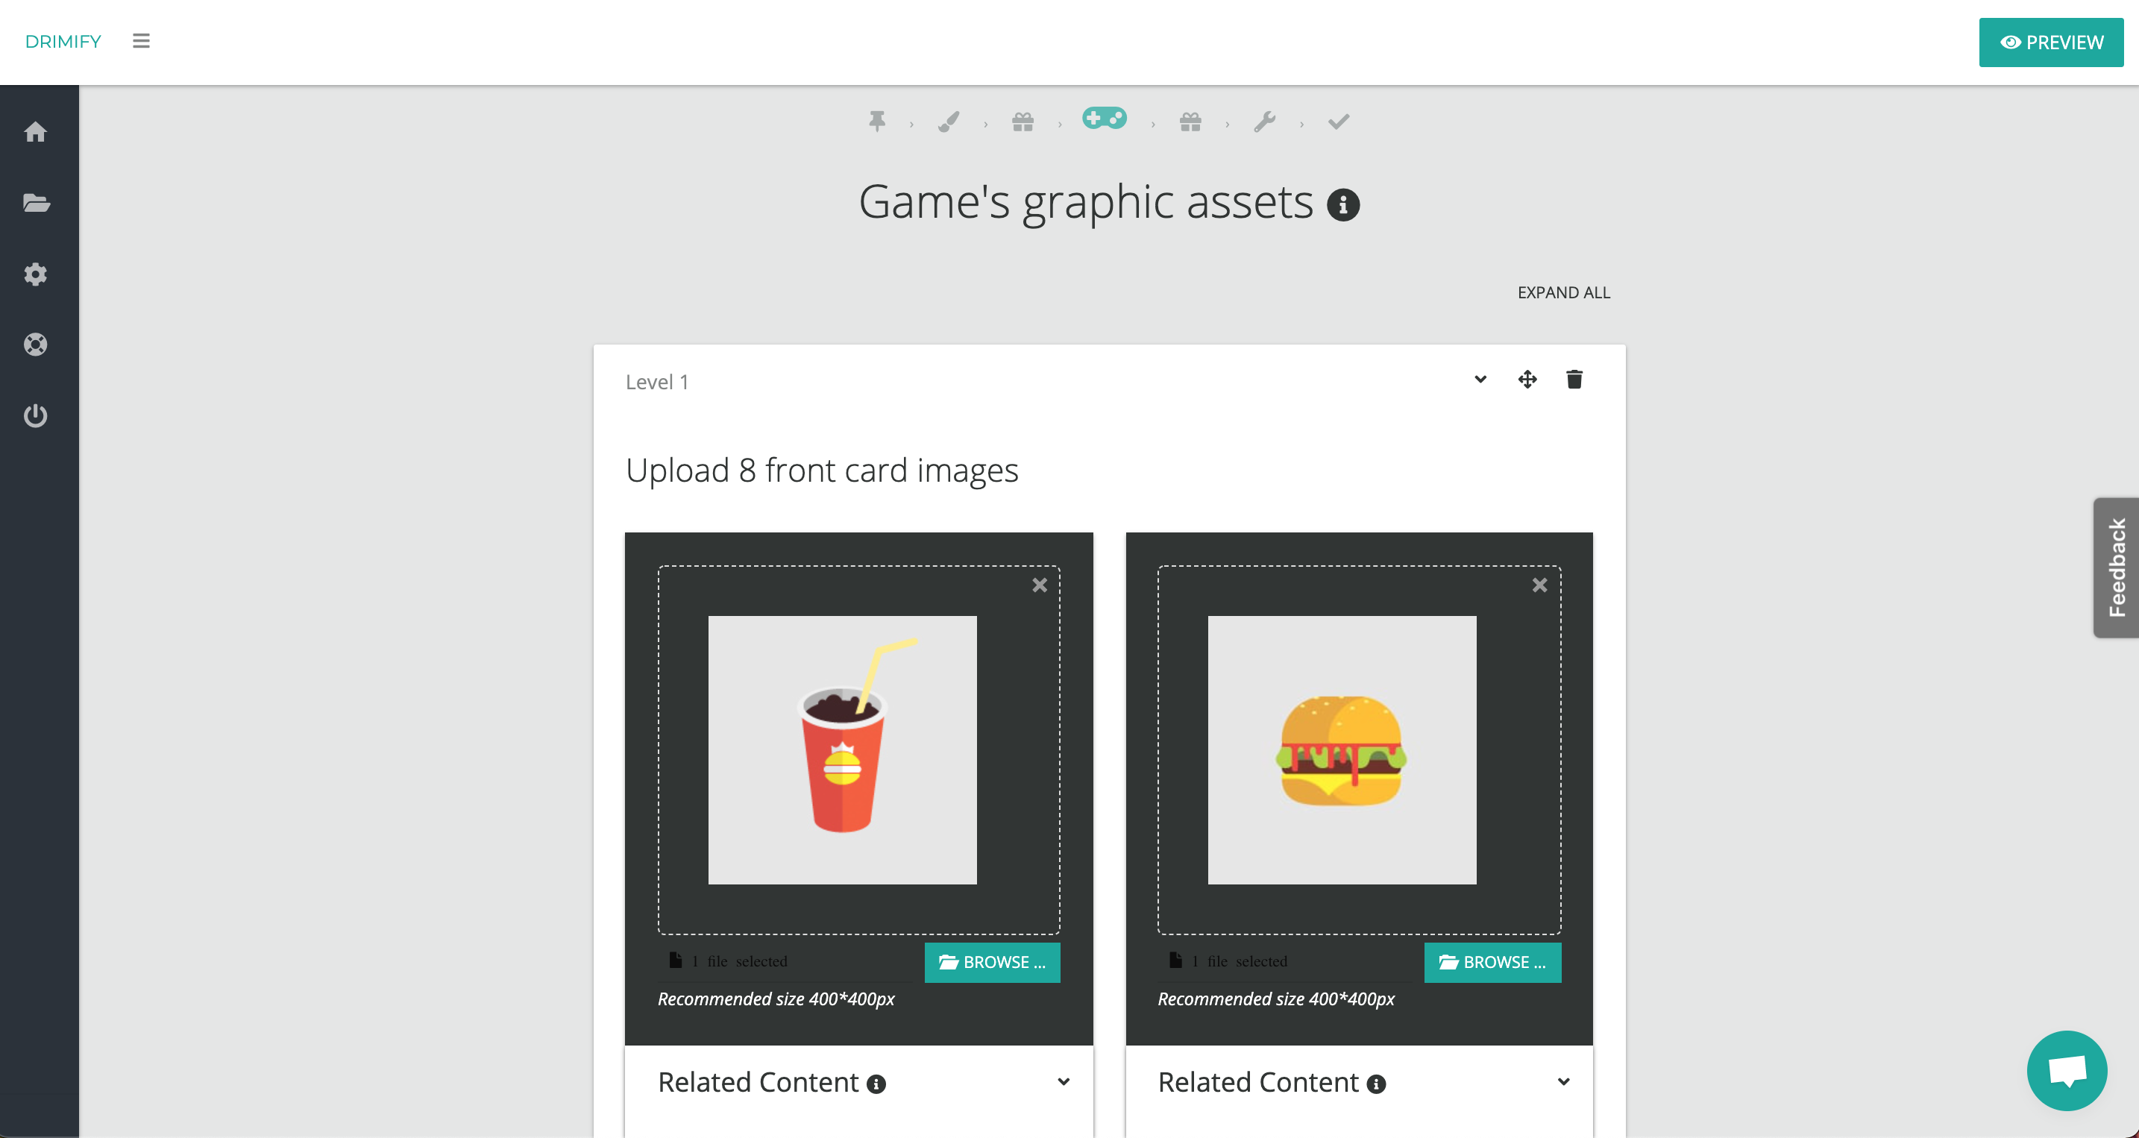This screenshot has height=1138, width=2139.
Task: Expand Related Content under the burger card
Action: point(1562,1081)
